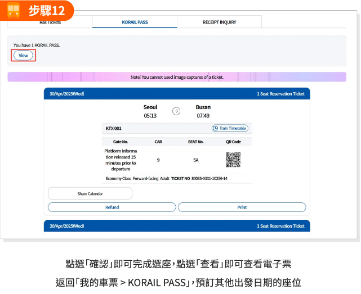Click the clock icon in Train Timetable
The width and height of the screenshot is (361, 294).
pos(215,128)
